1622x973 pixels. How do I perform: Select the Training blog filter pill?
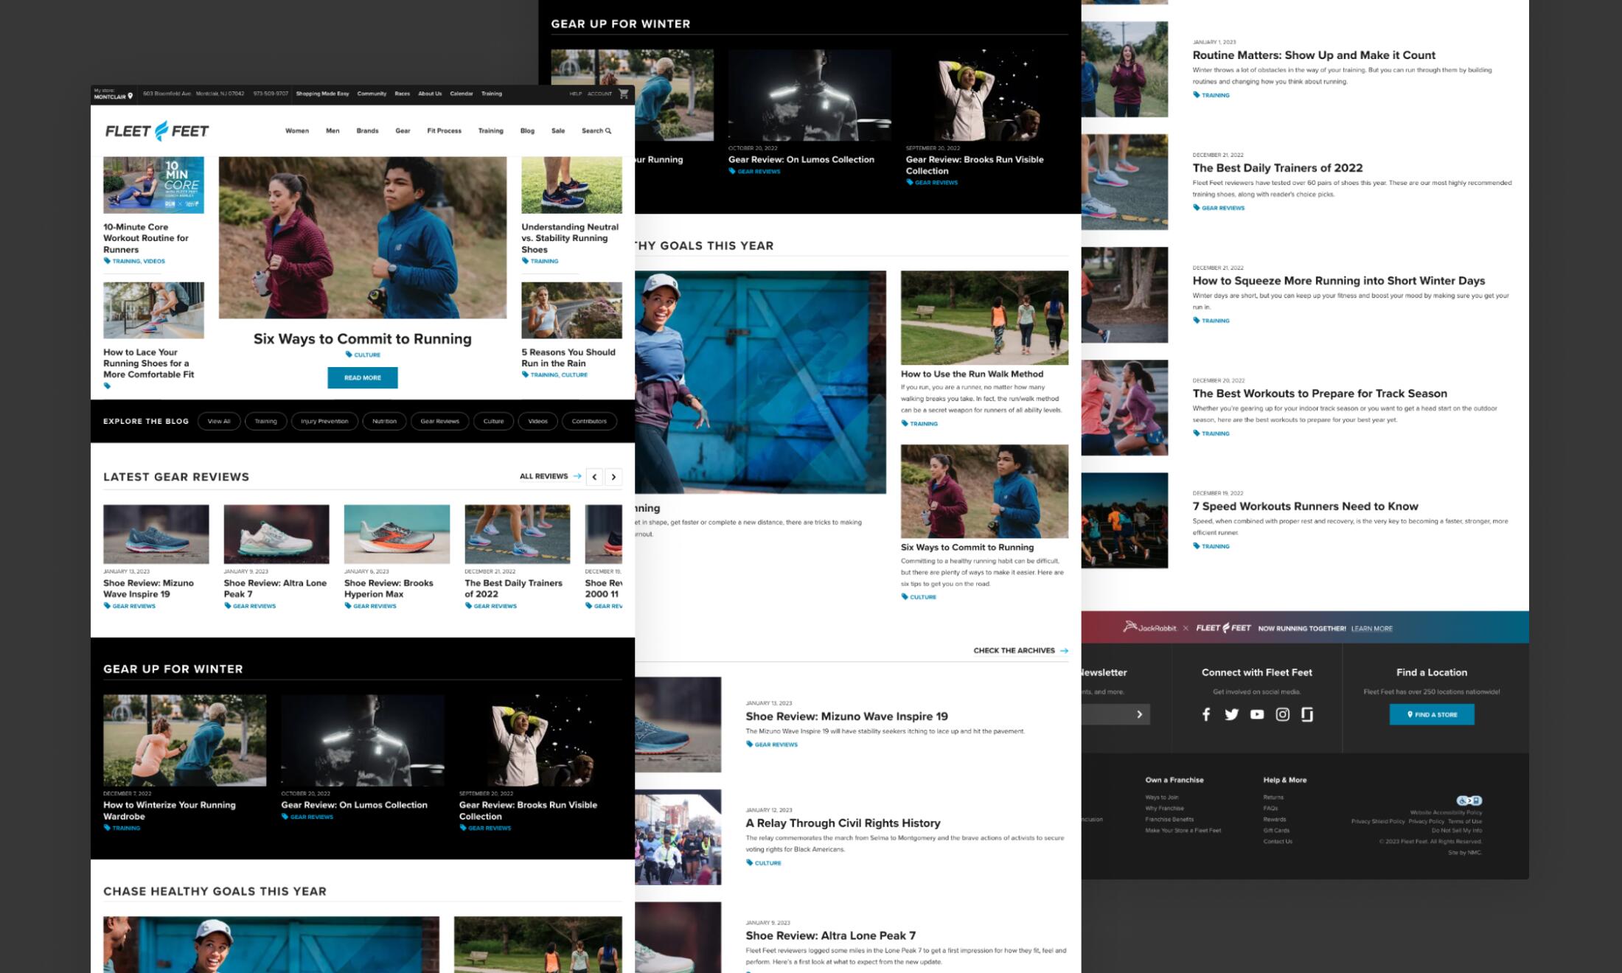tap(265, 422)
